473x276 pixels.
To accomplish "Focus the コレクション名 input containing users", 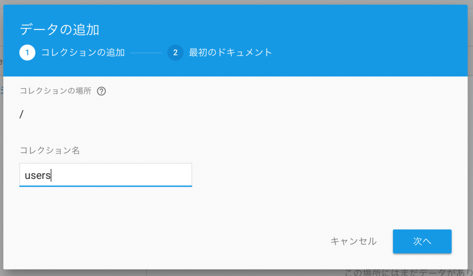I will (106, 175).
